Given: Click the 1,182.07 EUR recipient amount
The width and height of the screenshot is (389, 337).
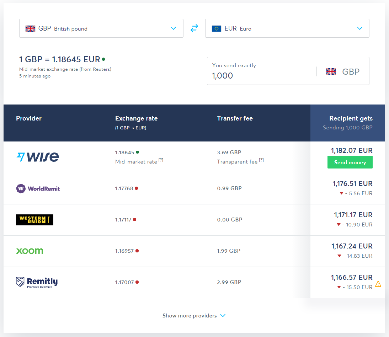Looking at the screenshot, I should (352, 150).
